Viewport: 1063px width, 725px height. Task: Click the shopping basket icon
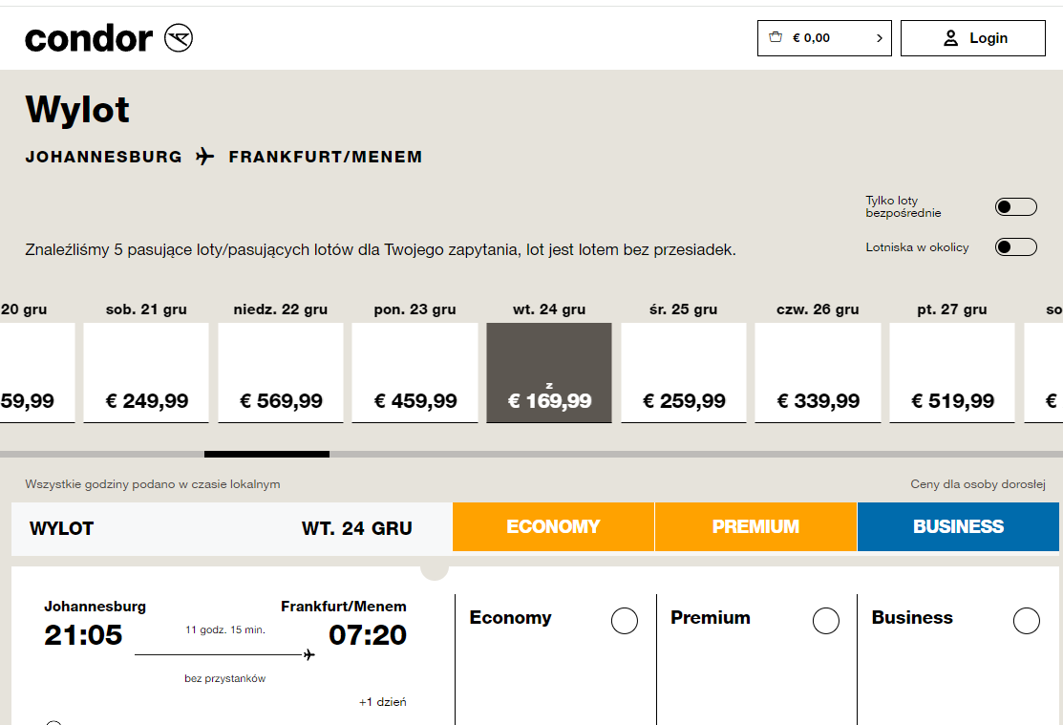point(776,37)
